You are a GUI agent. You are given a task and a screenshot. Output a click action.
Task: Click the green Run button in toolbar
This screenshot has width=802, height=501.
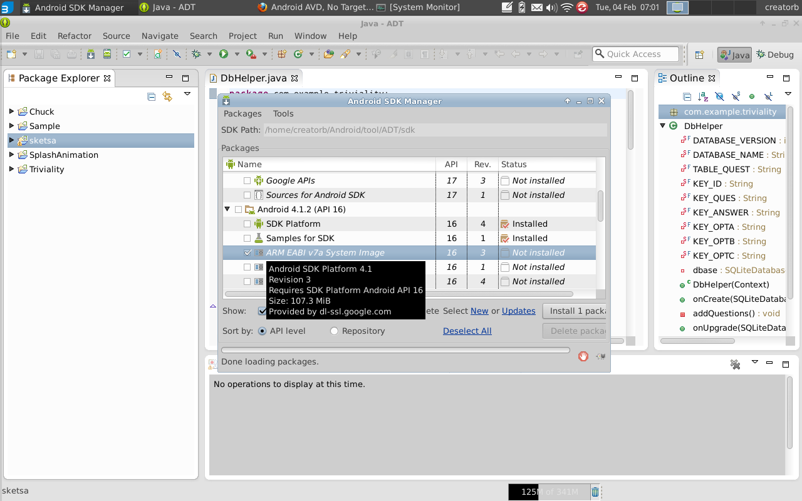(224, 54)
